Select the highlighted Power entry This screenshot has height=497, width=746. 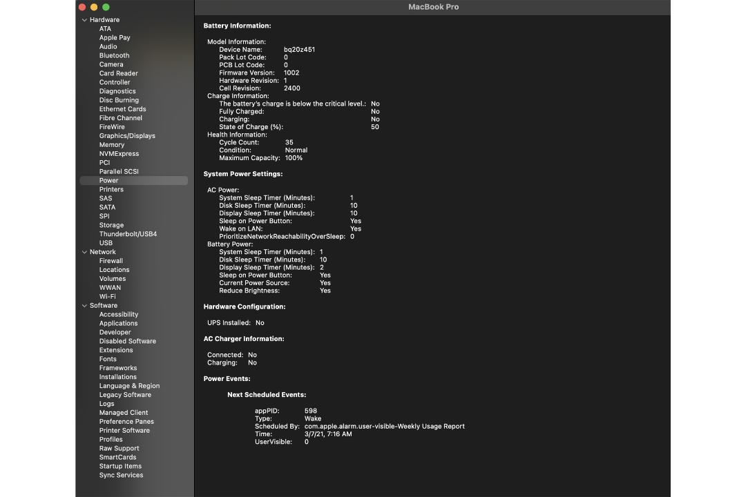click(x=134, y=181)
